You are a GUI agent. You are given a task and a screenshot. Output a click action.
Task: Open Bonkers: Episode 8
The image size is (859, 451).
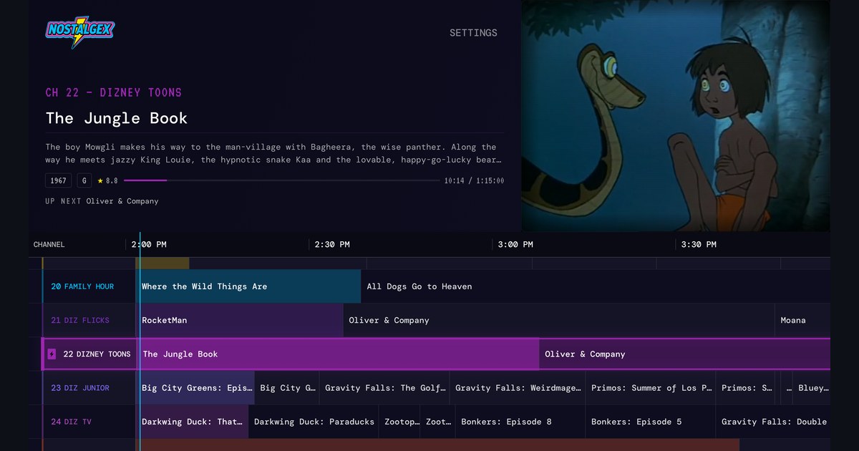click(520, 422)
